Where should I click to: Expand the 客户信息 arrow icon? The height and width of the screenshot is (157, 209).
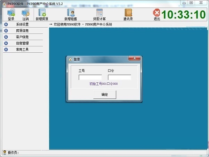6,37
